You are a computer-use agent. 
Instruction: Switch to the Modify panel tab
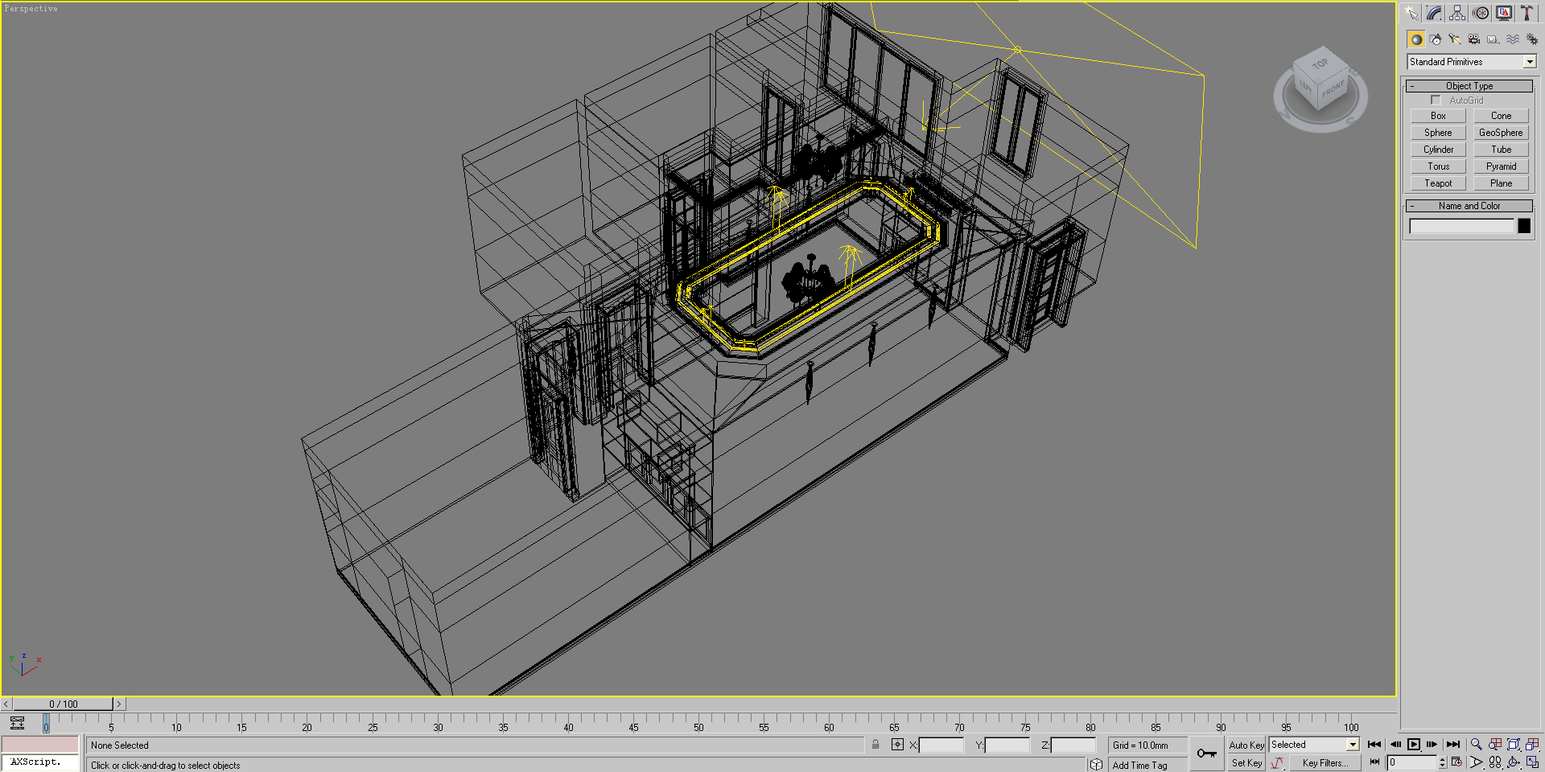(1435, 13)
